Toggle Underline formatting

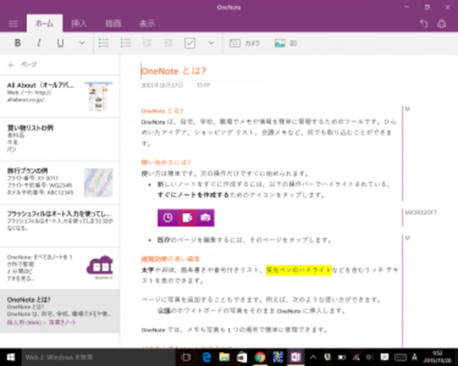[61, 43]
